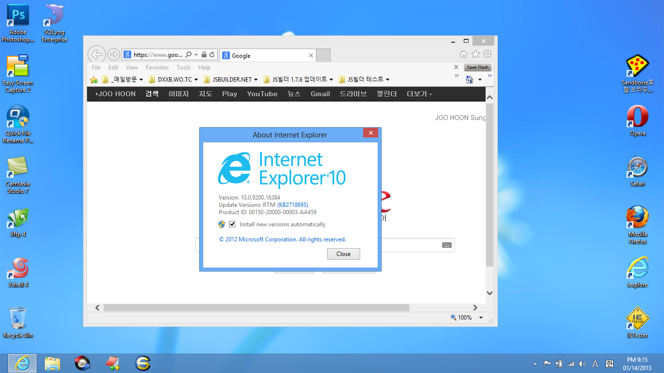Click the Safari desktop shortcut
The image size is (664, 373).
637,170
